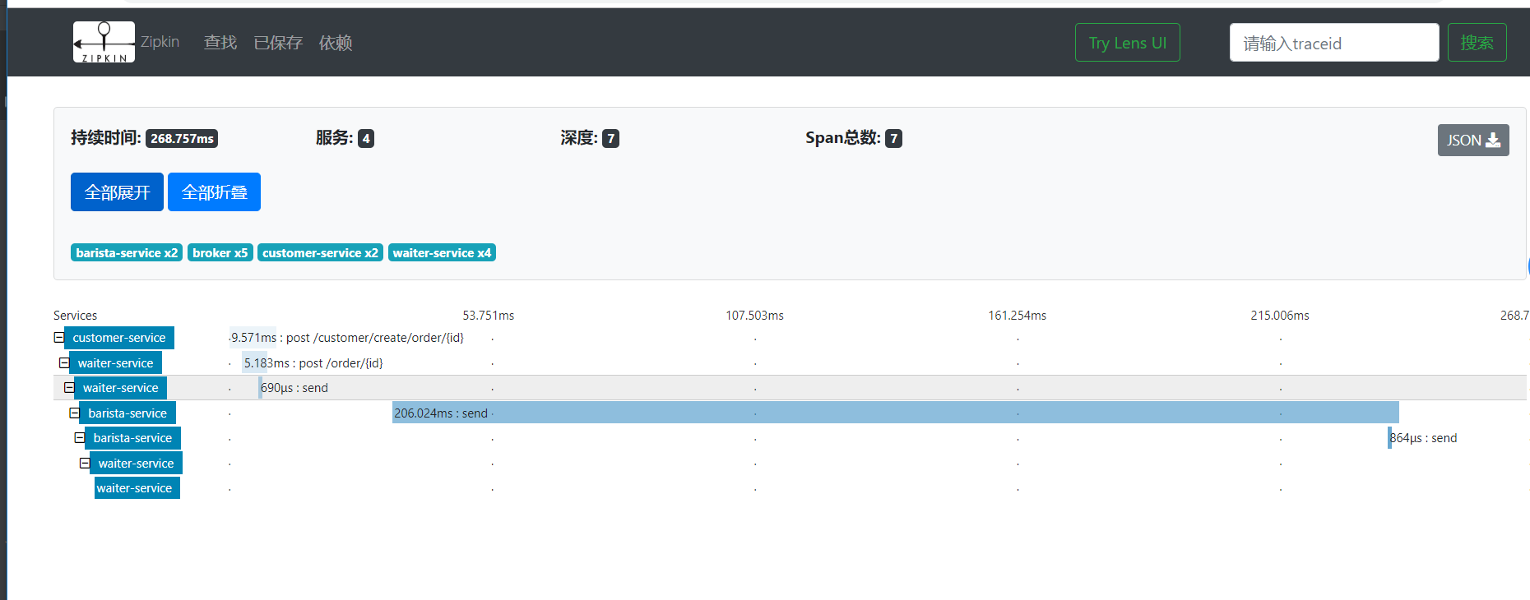Filter by broker x5 badge
Screen dimensions: 1530x600
(220, 252)
